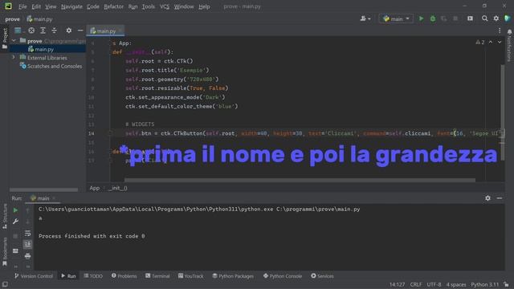Open the Run tool window button
514x289 pixels.
pos(68,276)
